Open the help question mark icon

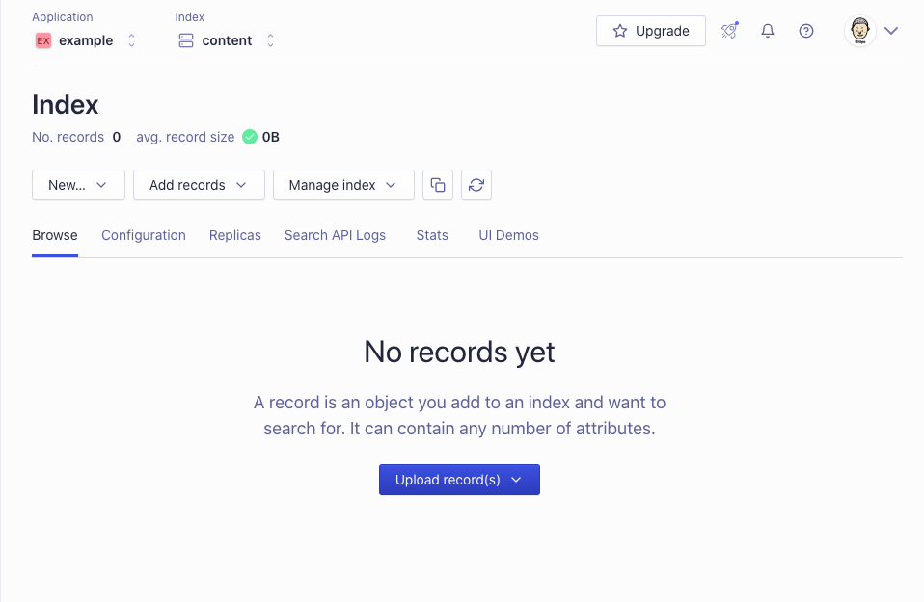(x=806, y=31)
